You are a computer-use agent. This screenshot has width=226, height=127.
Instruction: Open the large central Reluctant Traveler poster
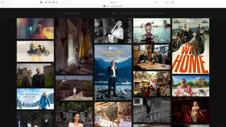[x=113, y=72]
